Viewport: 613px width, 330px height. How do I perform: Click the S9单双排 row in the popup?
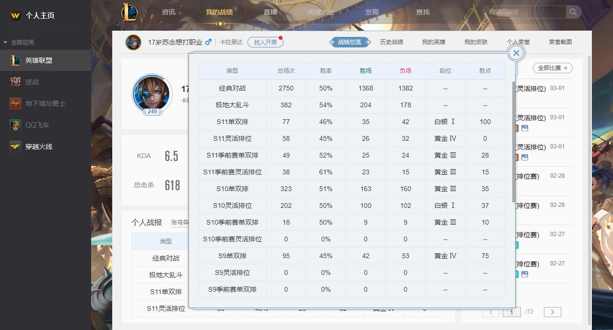[352, 256]
